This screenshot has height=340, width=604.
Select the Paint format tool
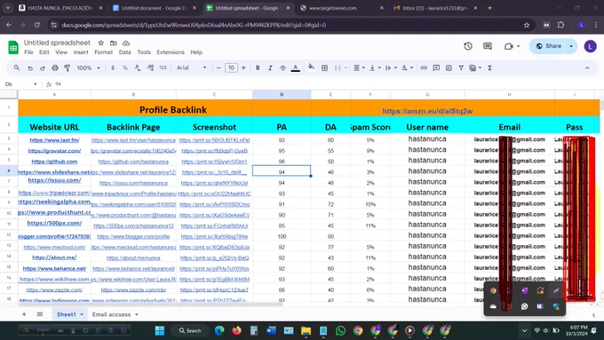pos(67,67)
